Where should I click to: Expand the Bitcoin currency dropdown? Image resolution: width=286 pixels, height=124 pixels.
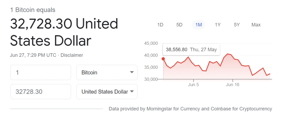(107, 72)
